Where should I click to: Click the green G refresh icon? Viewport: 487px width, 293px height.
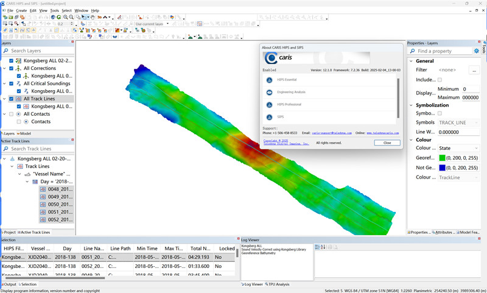point(58,17)
